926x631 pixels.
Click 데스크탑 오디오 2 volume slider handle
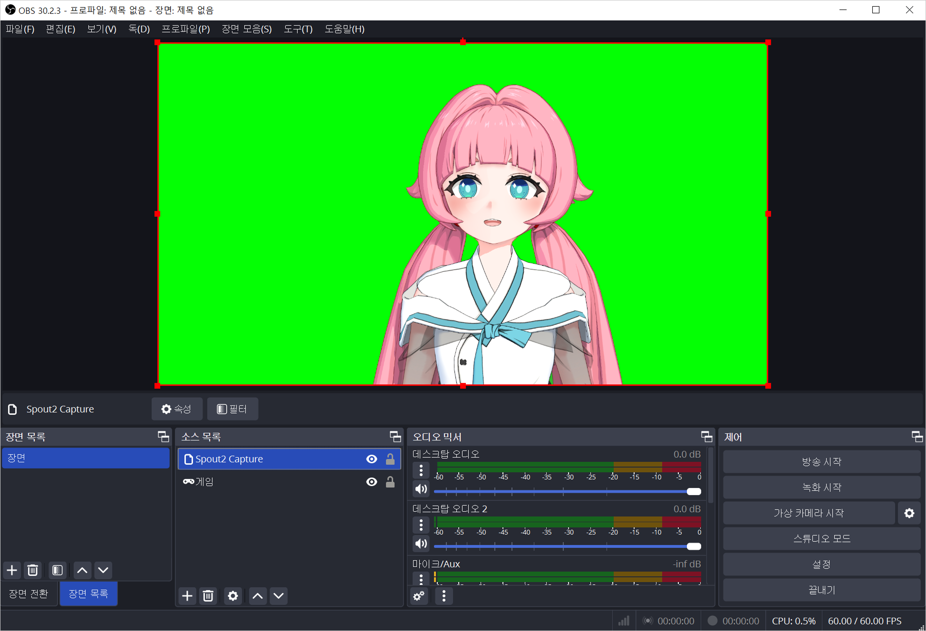(x=694, y=546)
